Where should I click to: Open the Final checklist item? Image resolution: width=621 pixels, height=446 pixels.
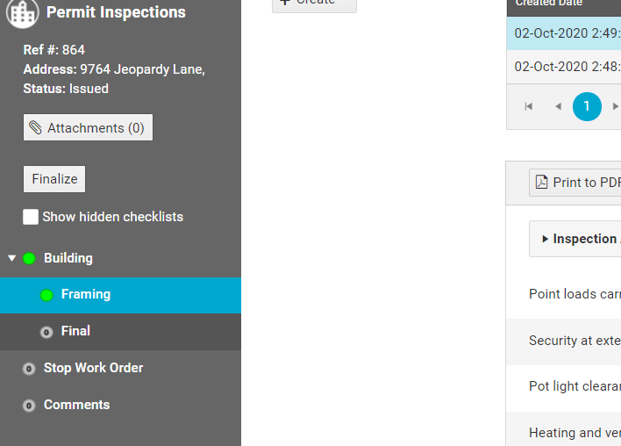pos(75,331)
